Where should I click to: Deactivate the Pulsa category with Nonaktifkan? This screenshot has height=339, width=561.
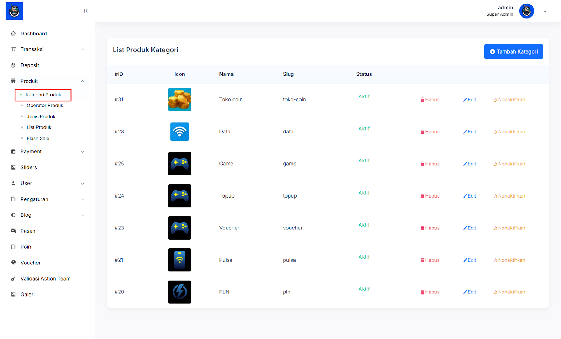click(509, 260)
